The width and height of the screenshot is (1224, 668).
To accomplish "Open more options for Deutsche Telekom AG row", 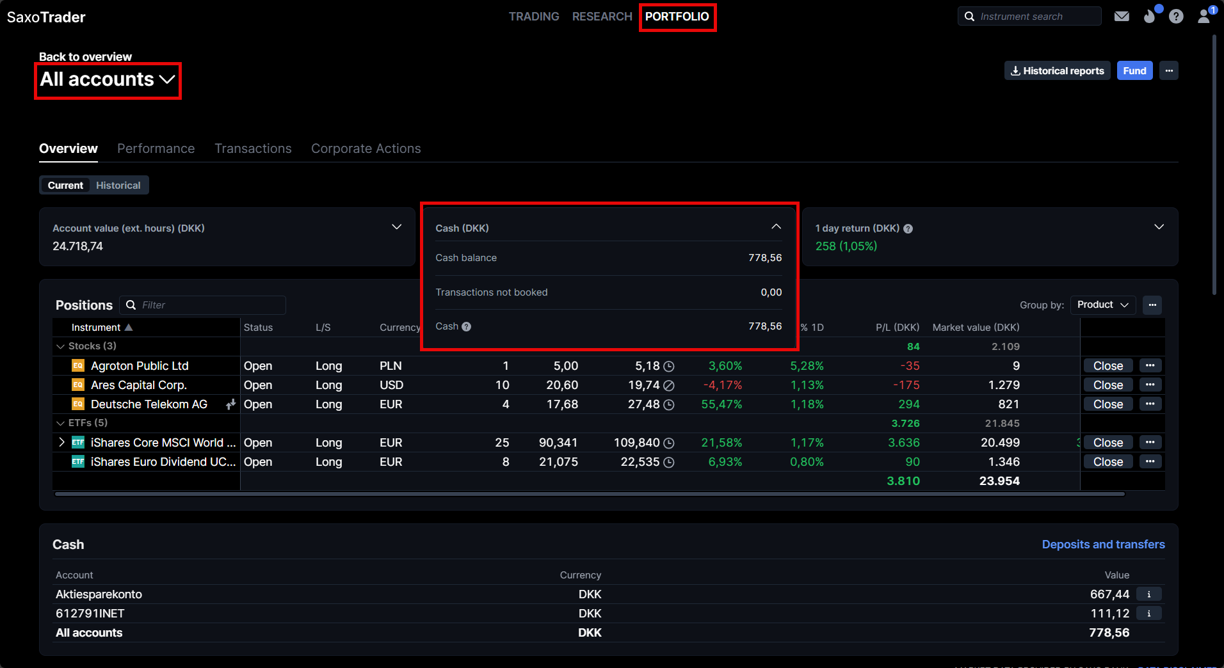I will coord(1150,404).
